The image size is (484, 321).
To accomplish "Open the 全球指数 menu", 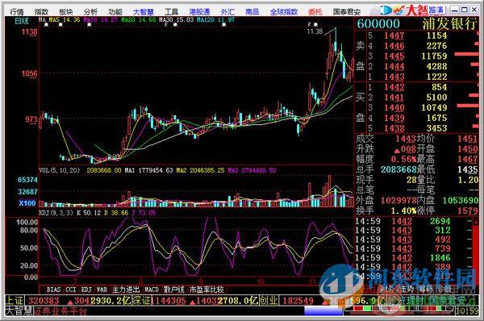I will 284,12.
